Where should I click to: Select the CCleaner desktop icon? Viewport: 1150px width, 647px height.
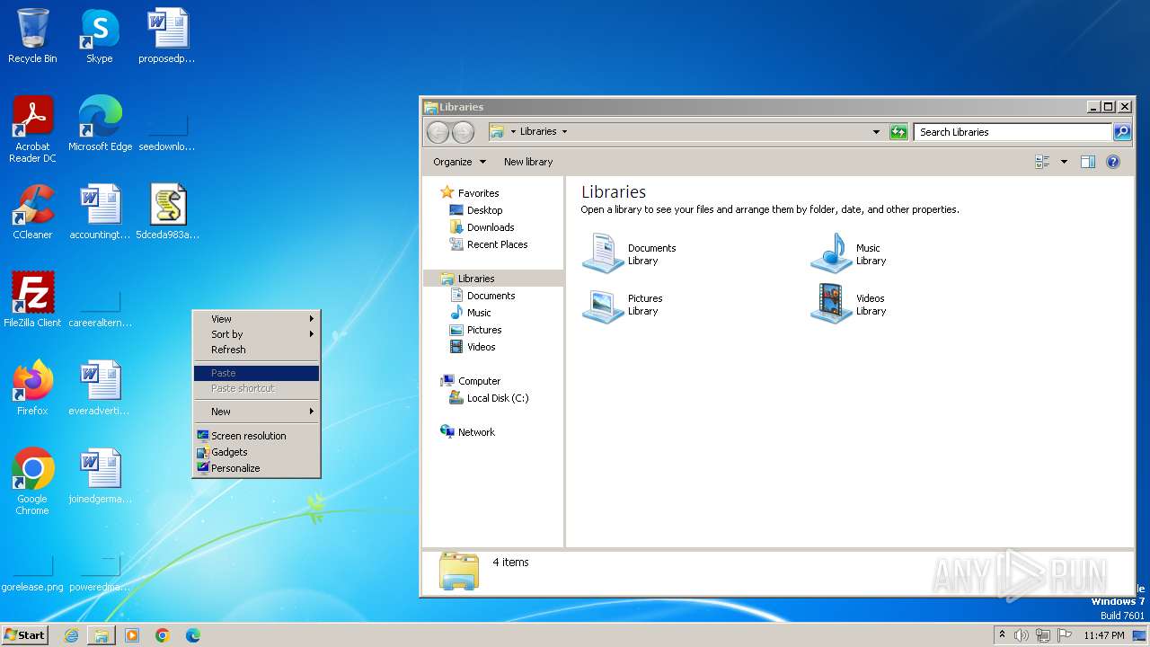[32, 212]
